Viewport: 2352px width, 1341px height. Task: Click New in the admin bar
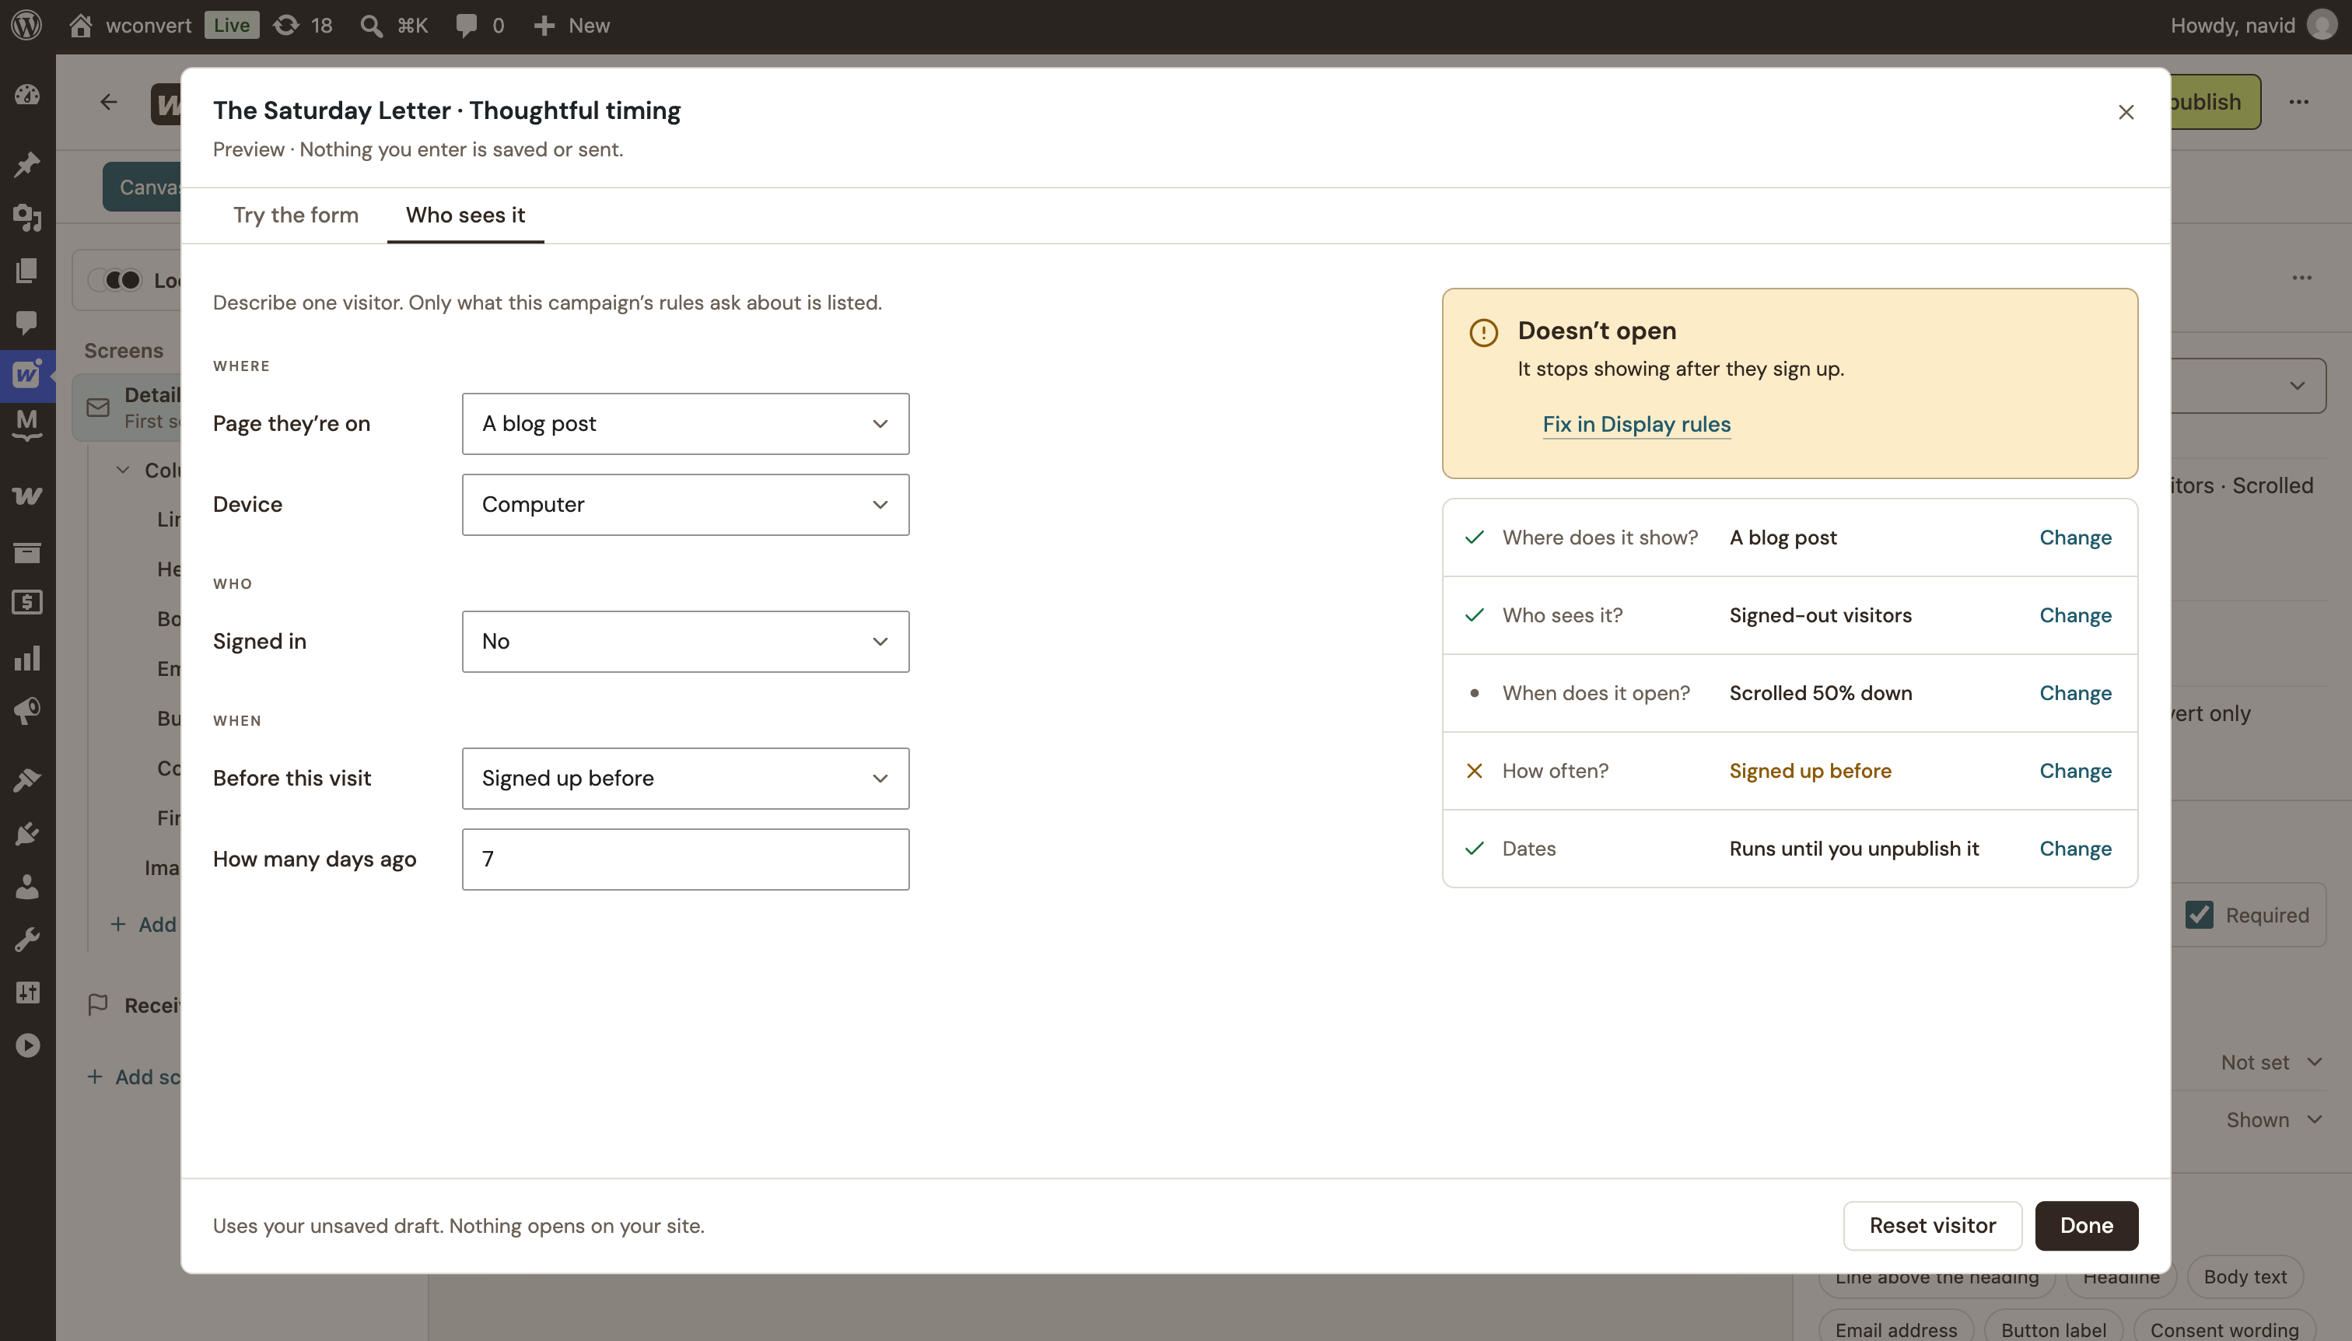tap(571, 25)
